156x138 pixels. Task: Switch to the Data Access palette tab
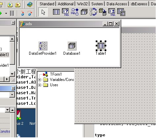(x=117, y=4)
